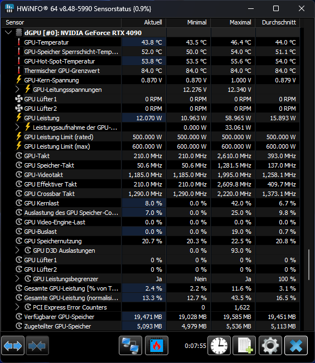Click the Minimal column header
The height and width of the screenshot is (363, 315).
188,22
